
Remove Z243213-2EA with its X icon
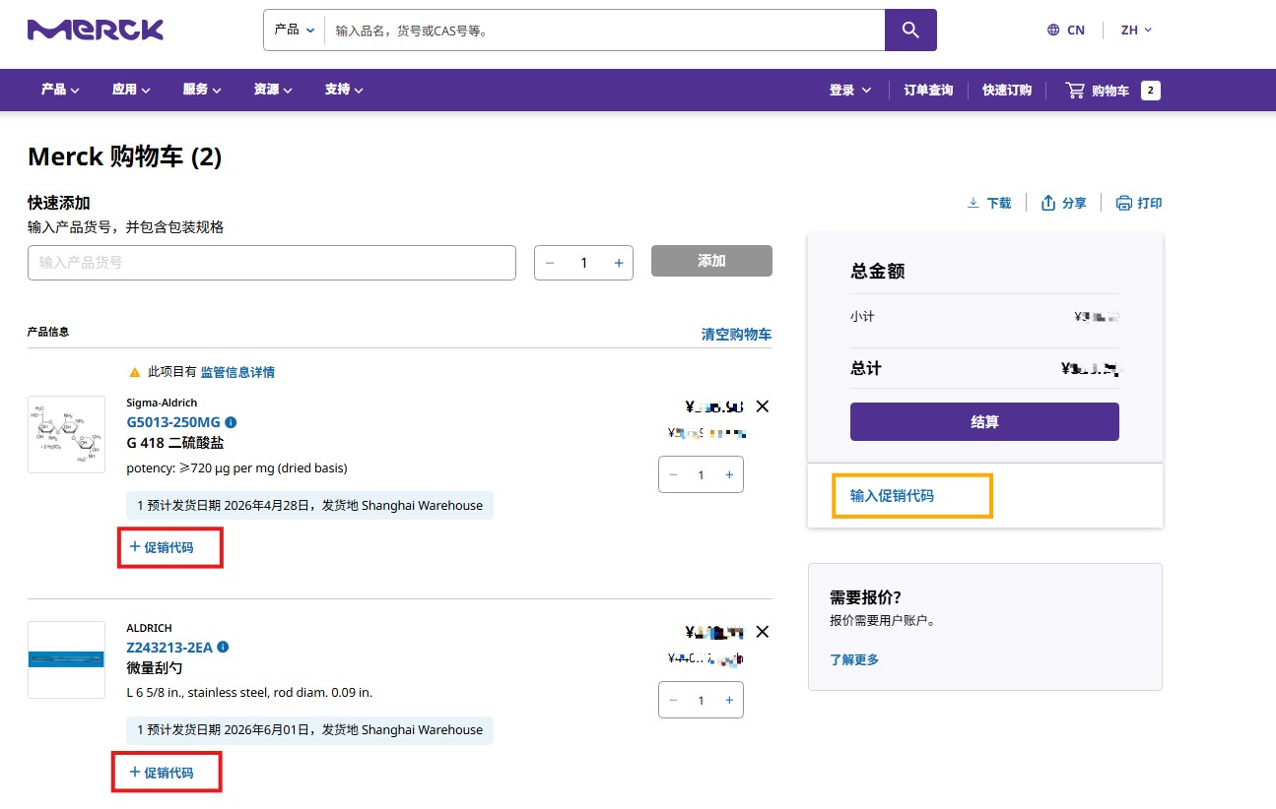762,632
